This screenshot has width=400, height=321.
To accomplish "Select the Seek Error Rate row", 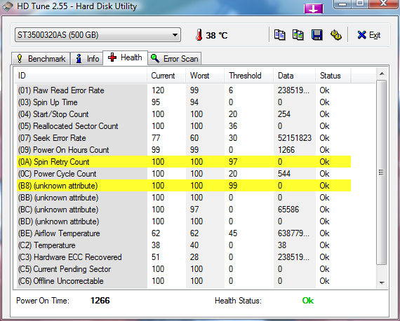I will coord(184,138).
